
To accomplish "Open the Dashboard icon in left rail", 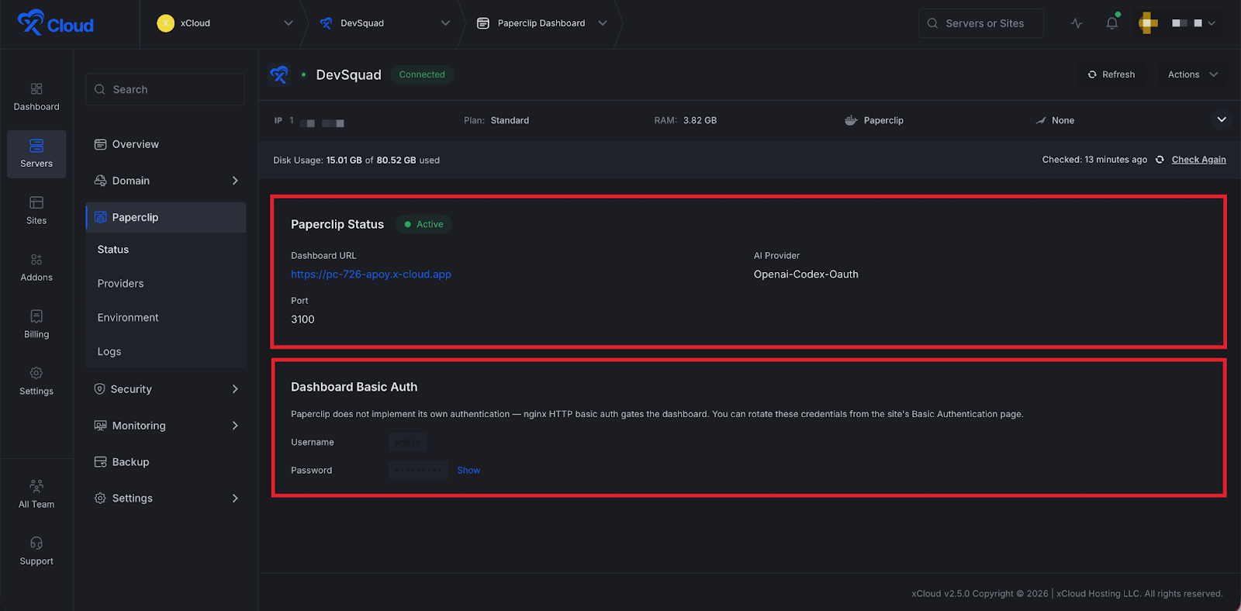I will tap(36, 89).
